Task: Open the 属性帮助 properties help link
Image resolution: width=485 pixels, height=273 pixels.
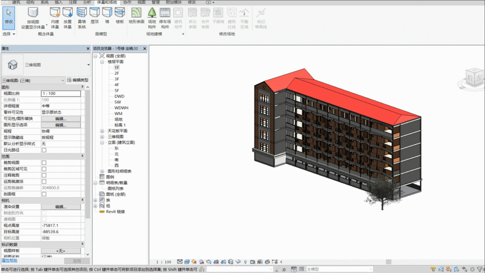Action: point(9,260)
